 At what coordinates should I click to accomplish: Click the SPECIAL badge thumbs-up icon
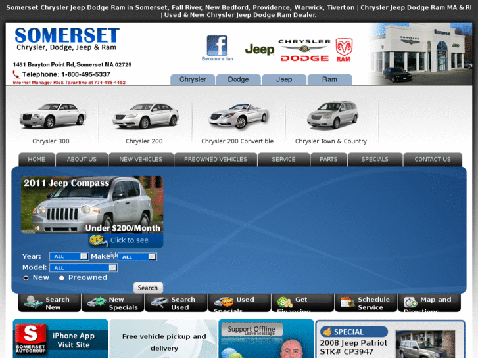[327, 332]
